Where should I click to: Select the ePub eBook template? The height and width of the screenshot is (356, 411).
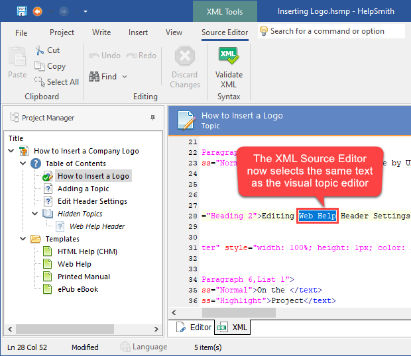coord(78,289)
